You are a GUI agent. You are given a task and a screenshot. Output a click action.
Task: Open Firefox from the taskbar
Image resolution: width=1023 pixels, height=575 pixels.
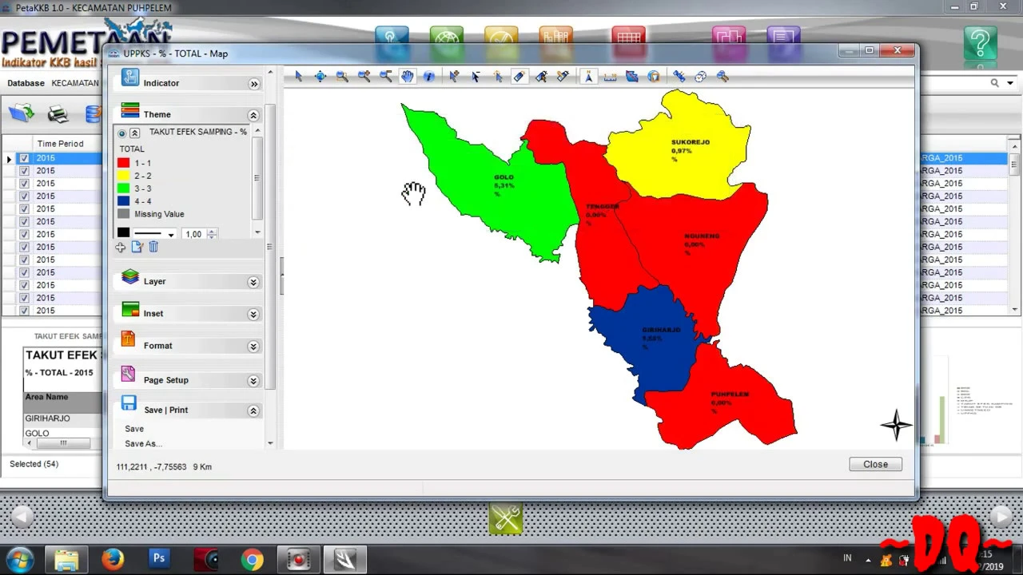113,560
